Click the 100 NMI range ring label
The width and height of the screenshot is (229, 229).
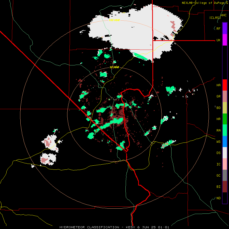[114, 20]
